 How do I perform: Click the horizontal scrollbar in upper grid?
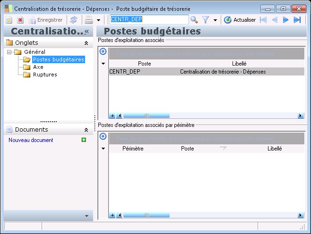[147, 116]
